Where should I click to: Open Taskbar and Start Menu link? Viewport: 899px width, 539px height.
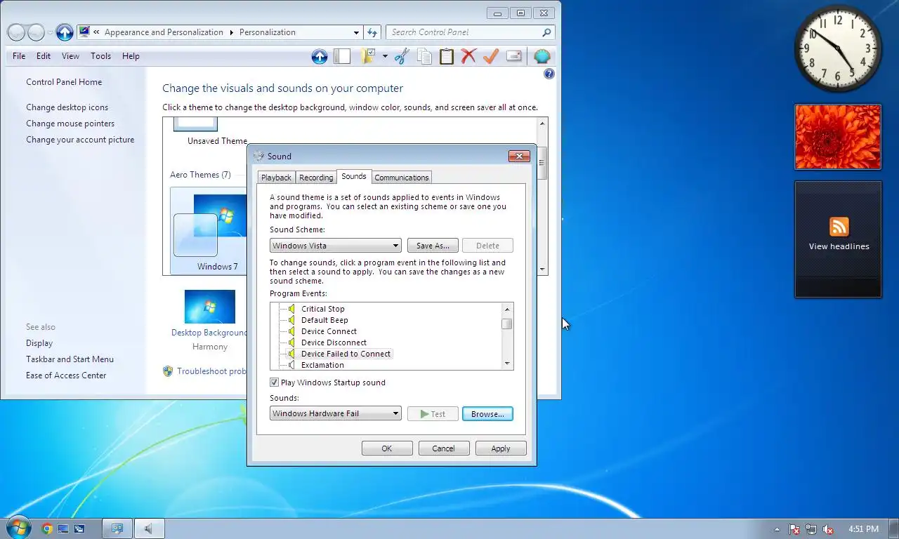tap(70, 359)
